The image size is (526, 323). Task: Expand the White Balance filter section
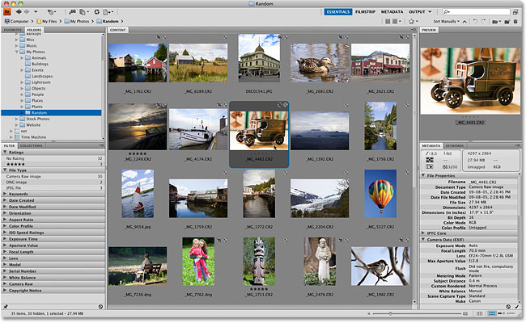5,278
